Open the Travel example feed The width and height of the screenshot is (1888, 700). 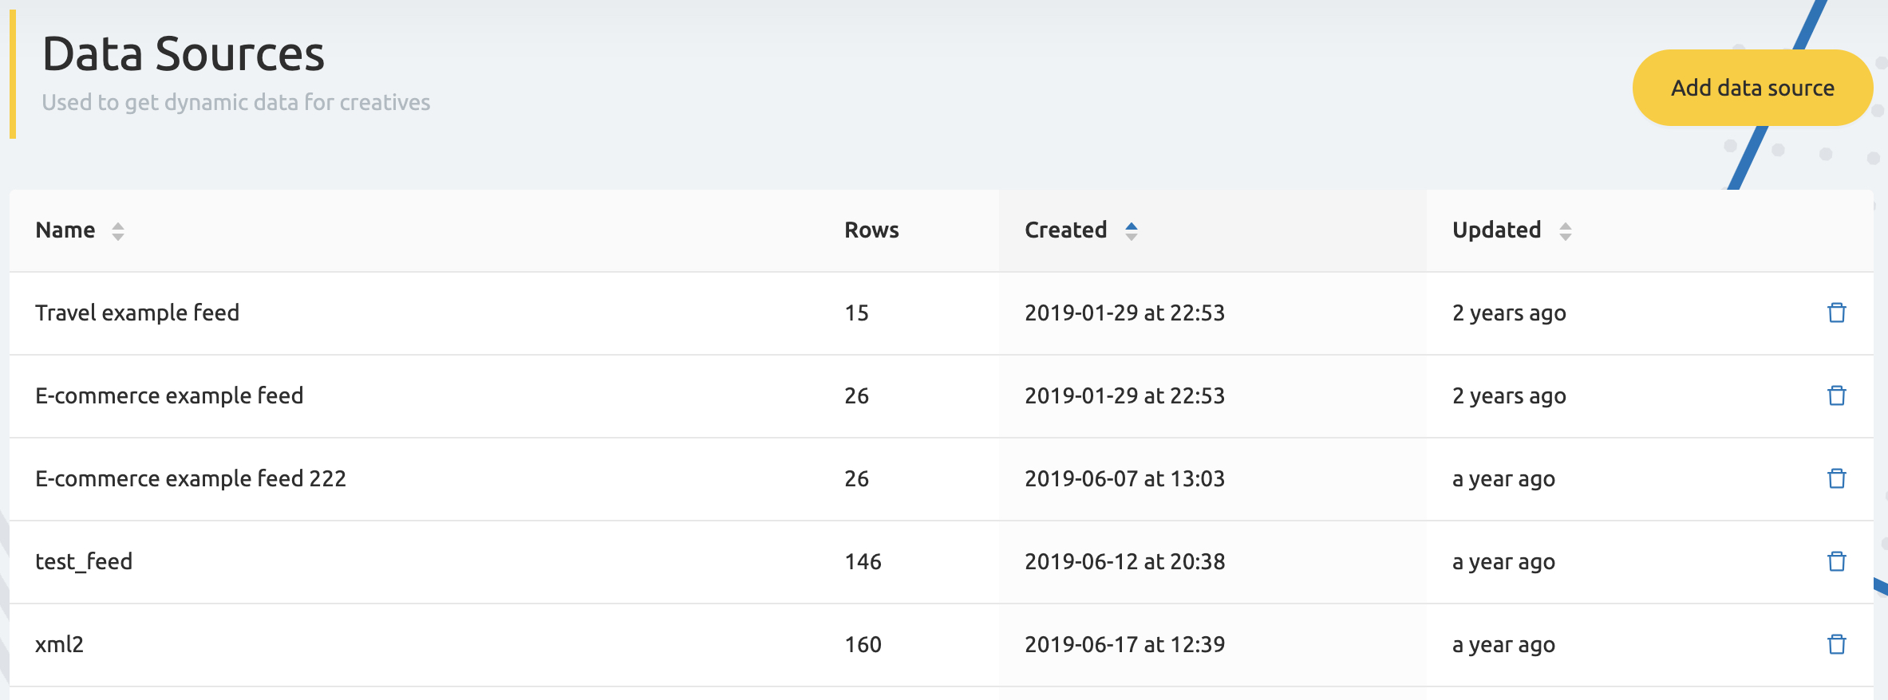click(137, 313)
